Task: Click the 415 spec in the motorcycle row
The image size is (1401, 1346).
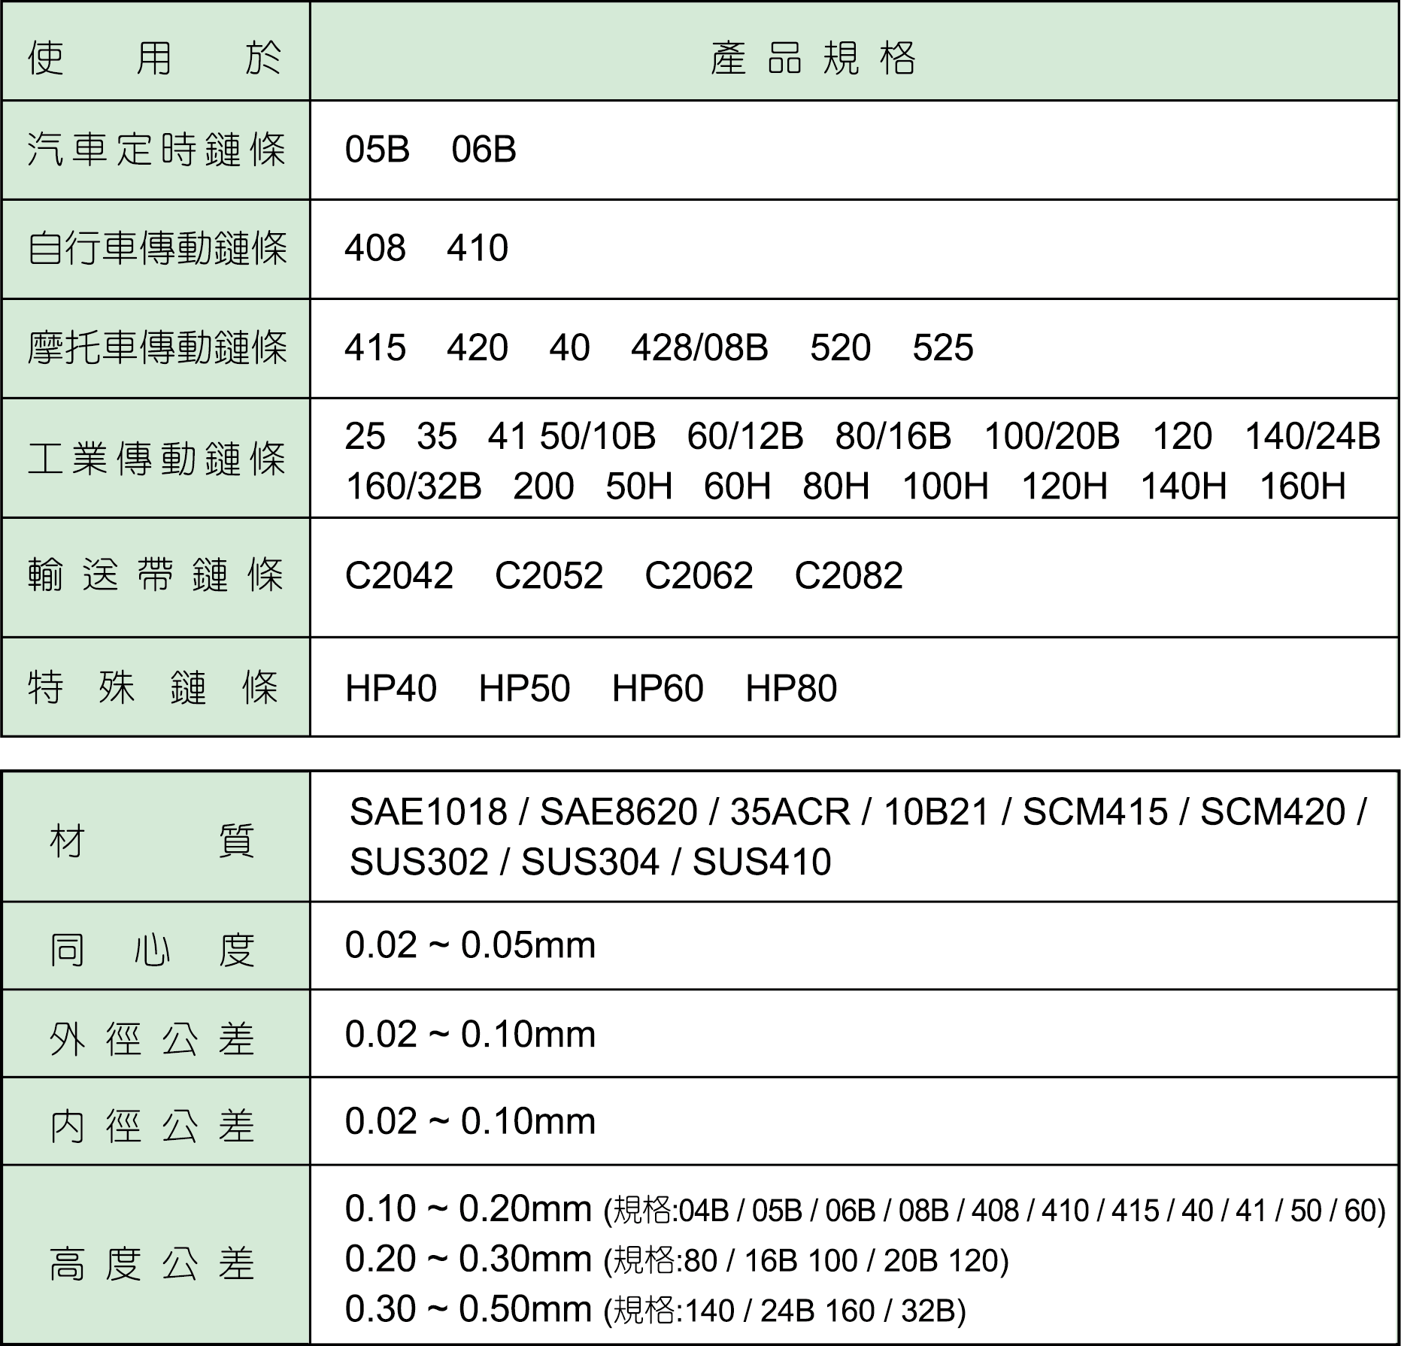Action: point(375,347)
